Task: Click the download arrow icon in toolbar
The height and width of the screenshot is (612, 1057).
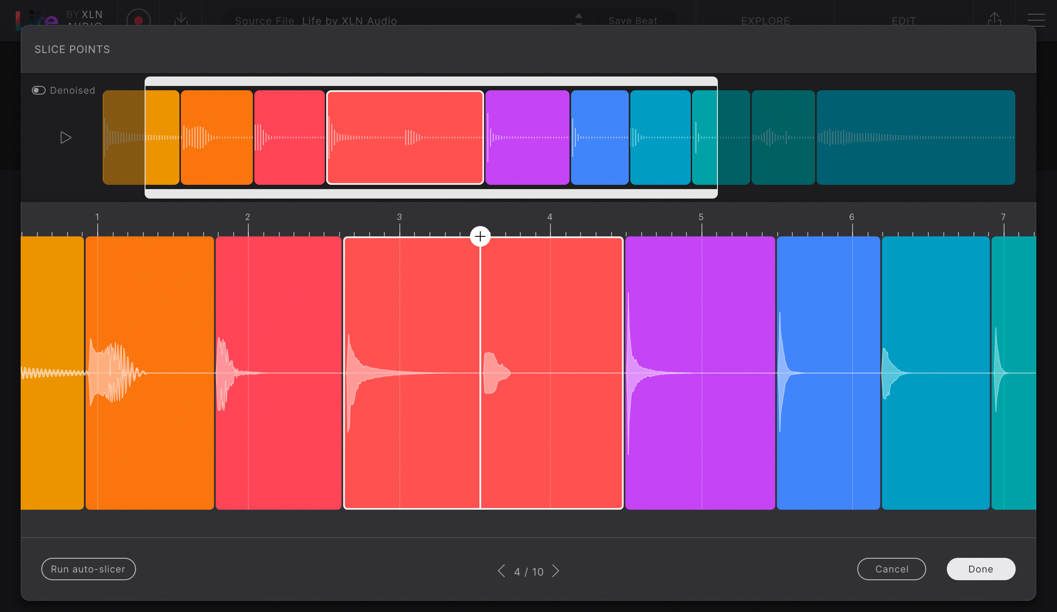Action: (181, 18)
